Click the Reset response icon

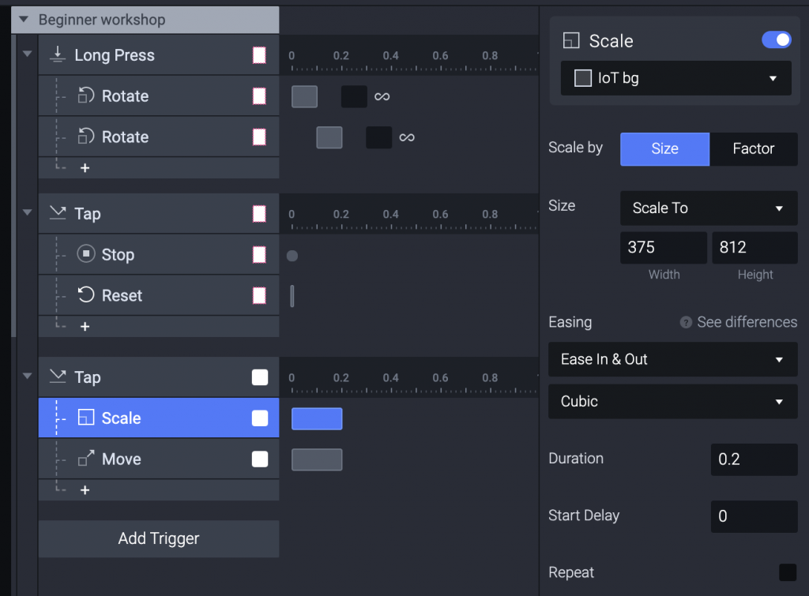(x=85, y=296)
